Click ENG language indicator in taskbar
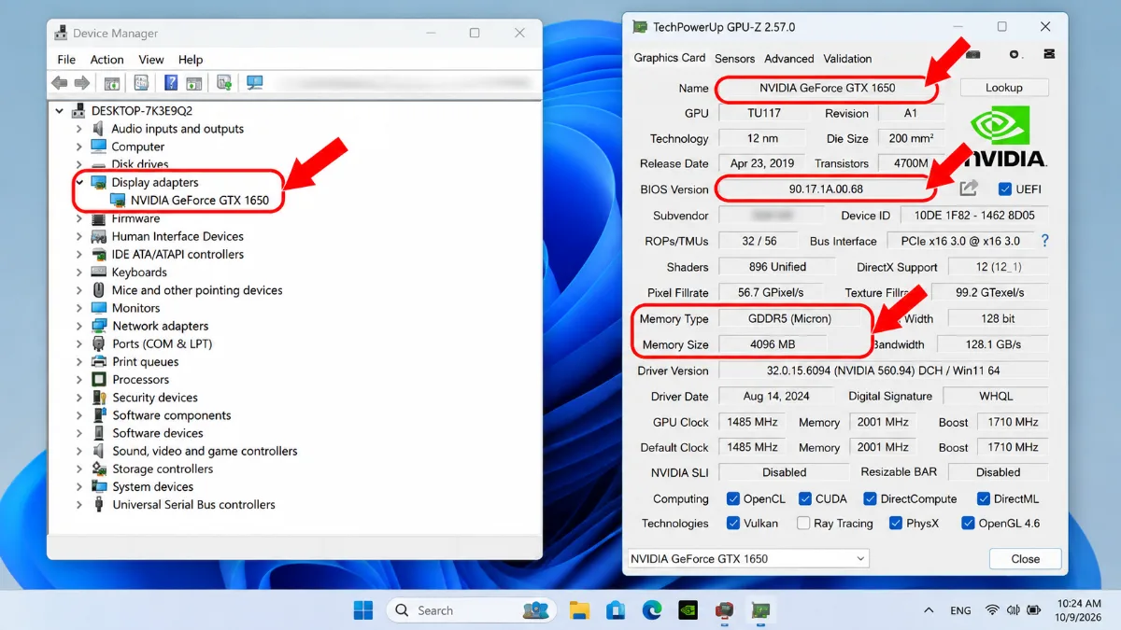Screen dimensions: 1121x630 click(x=960, y=610)
